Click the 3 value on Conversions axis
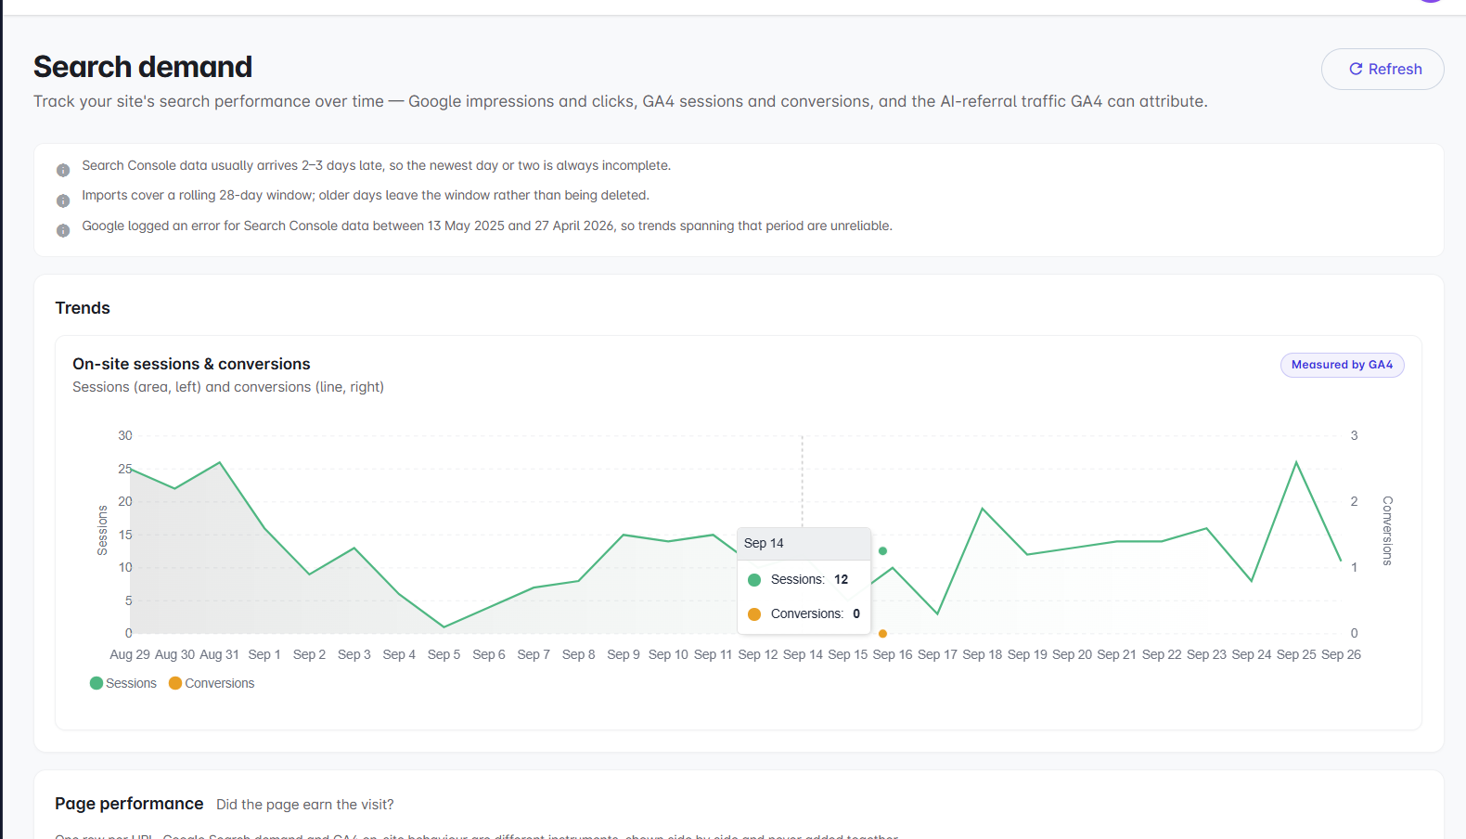Viewport: 1466px width, 839px height. 1355,435
